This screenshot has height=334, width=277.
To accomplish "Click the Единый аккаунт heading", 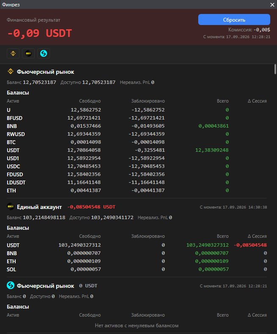I will pyautogui.click(x=39, y=207).
